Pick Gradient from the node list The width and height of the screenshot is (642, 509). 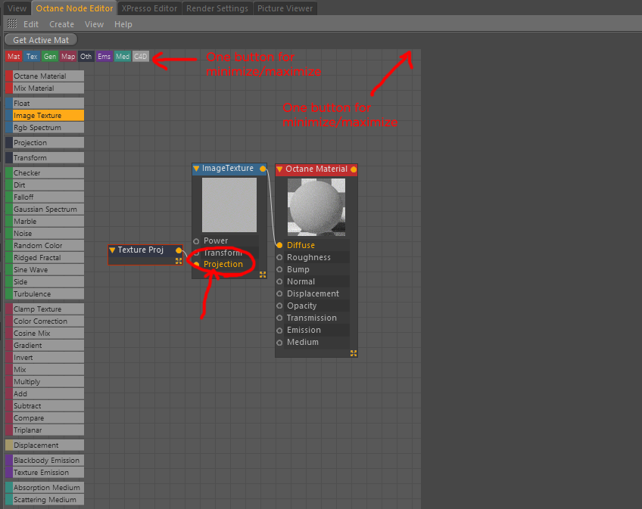(45, 346)
